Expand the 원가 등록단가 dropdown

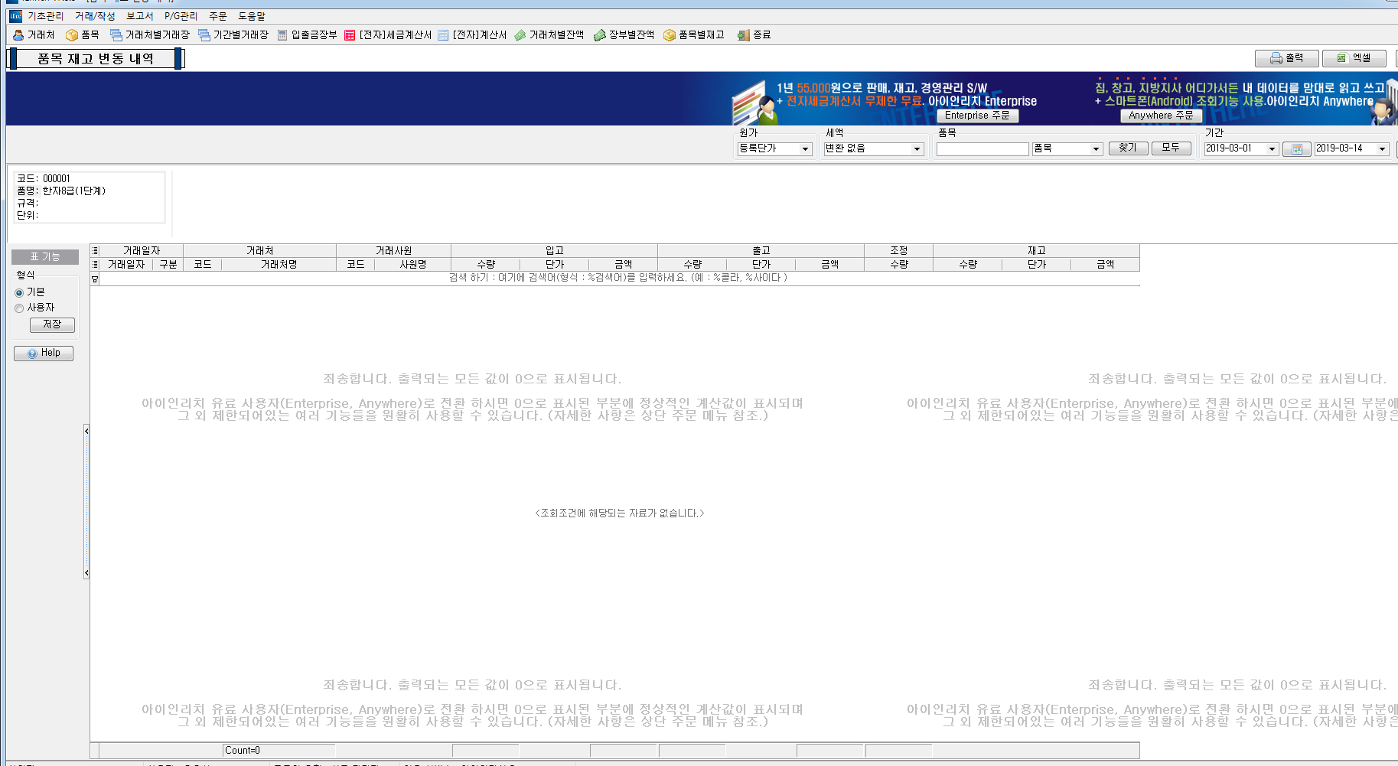[805, 149]
